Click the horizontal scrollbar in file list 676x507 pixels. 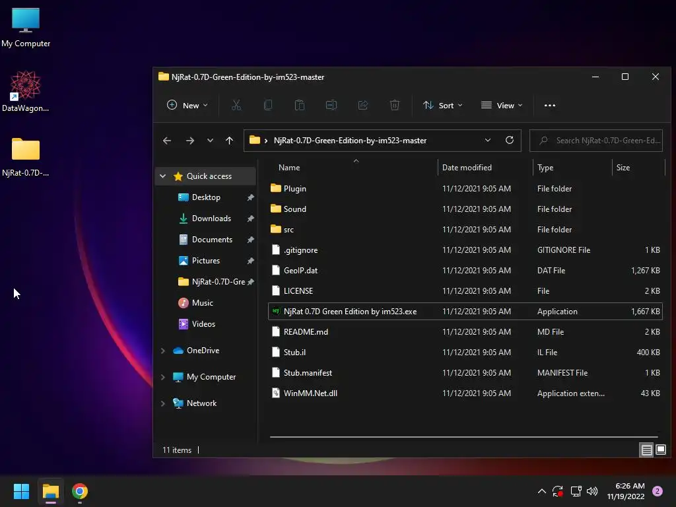tap(464, 437)
